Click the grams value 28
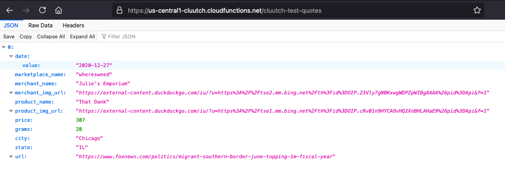505x192 pixels. click(79, 129)
